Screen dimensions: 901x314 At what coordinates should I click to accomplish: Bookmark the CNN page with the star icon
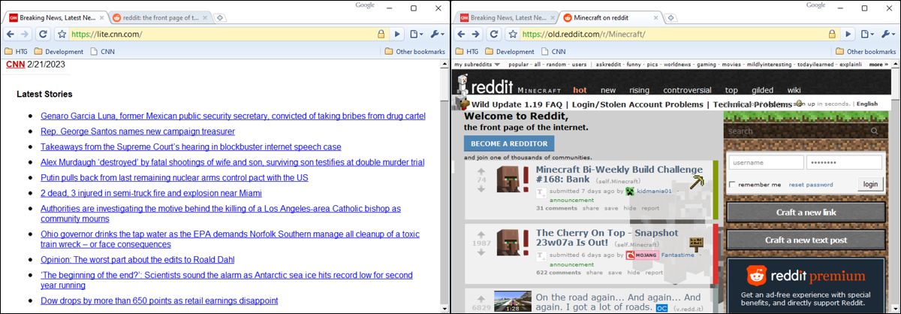(x=62, y=34)
